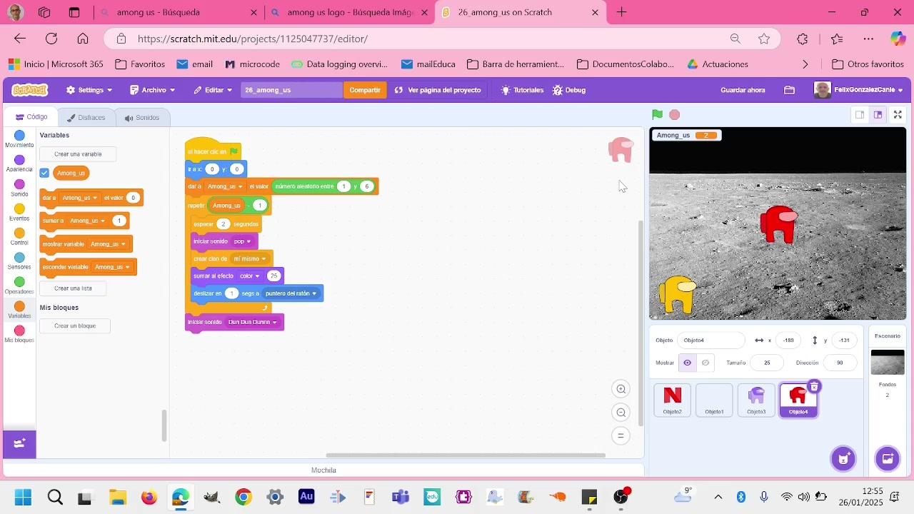Click 'Crear una lista' button
Screen dimensions: 914x514
[x=73, y=288]
